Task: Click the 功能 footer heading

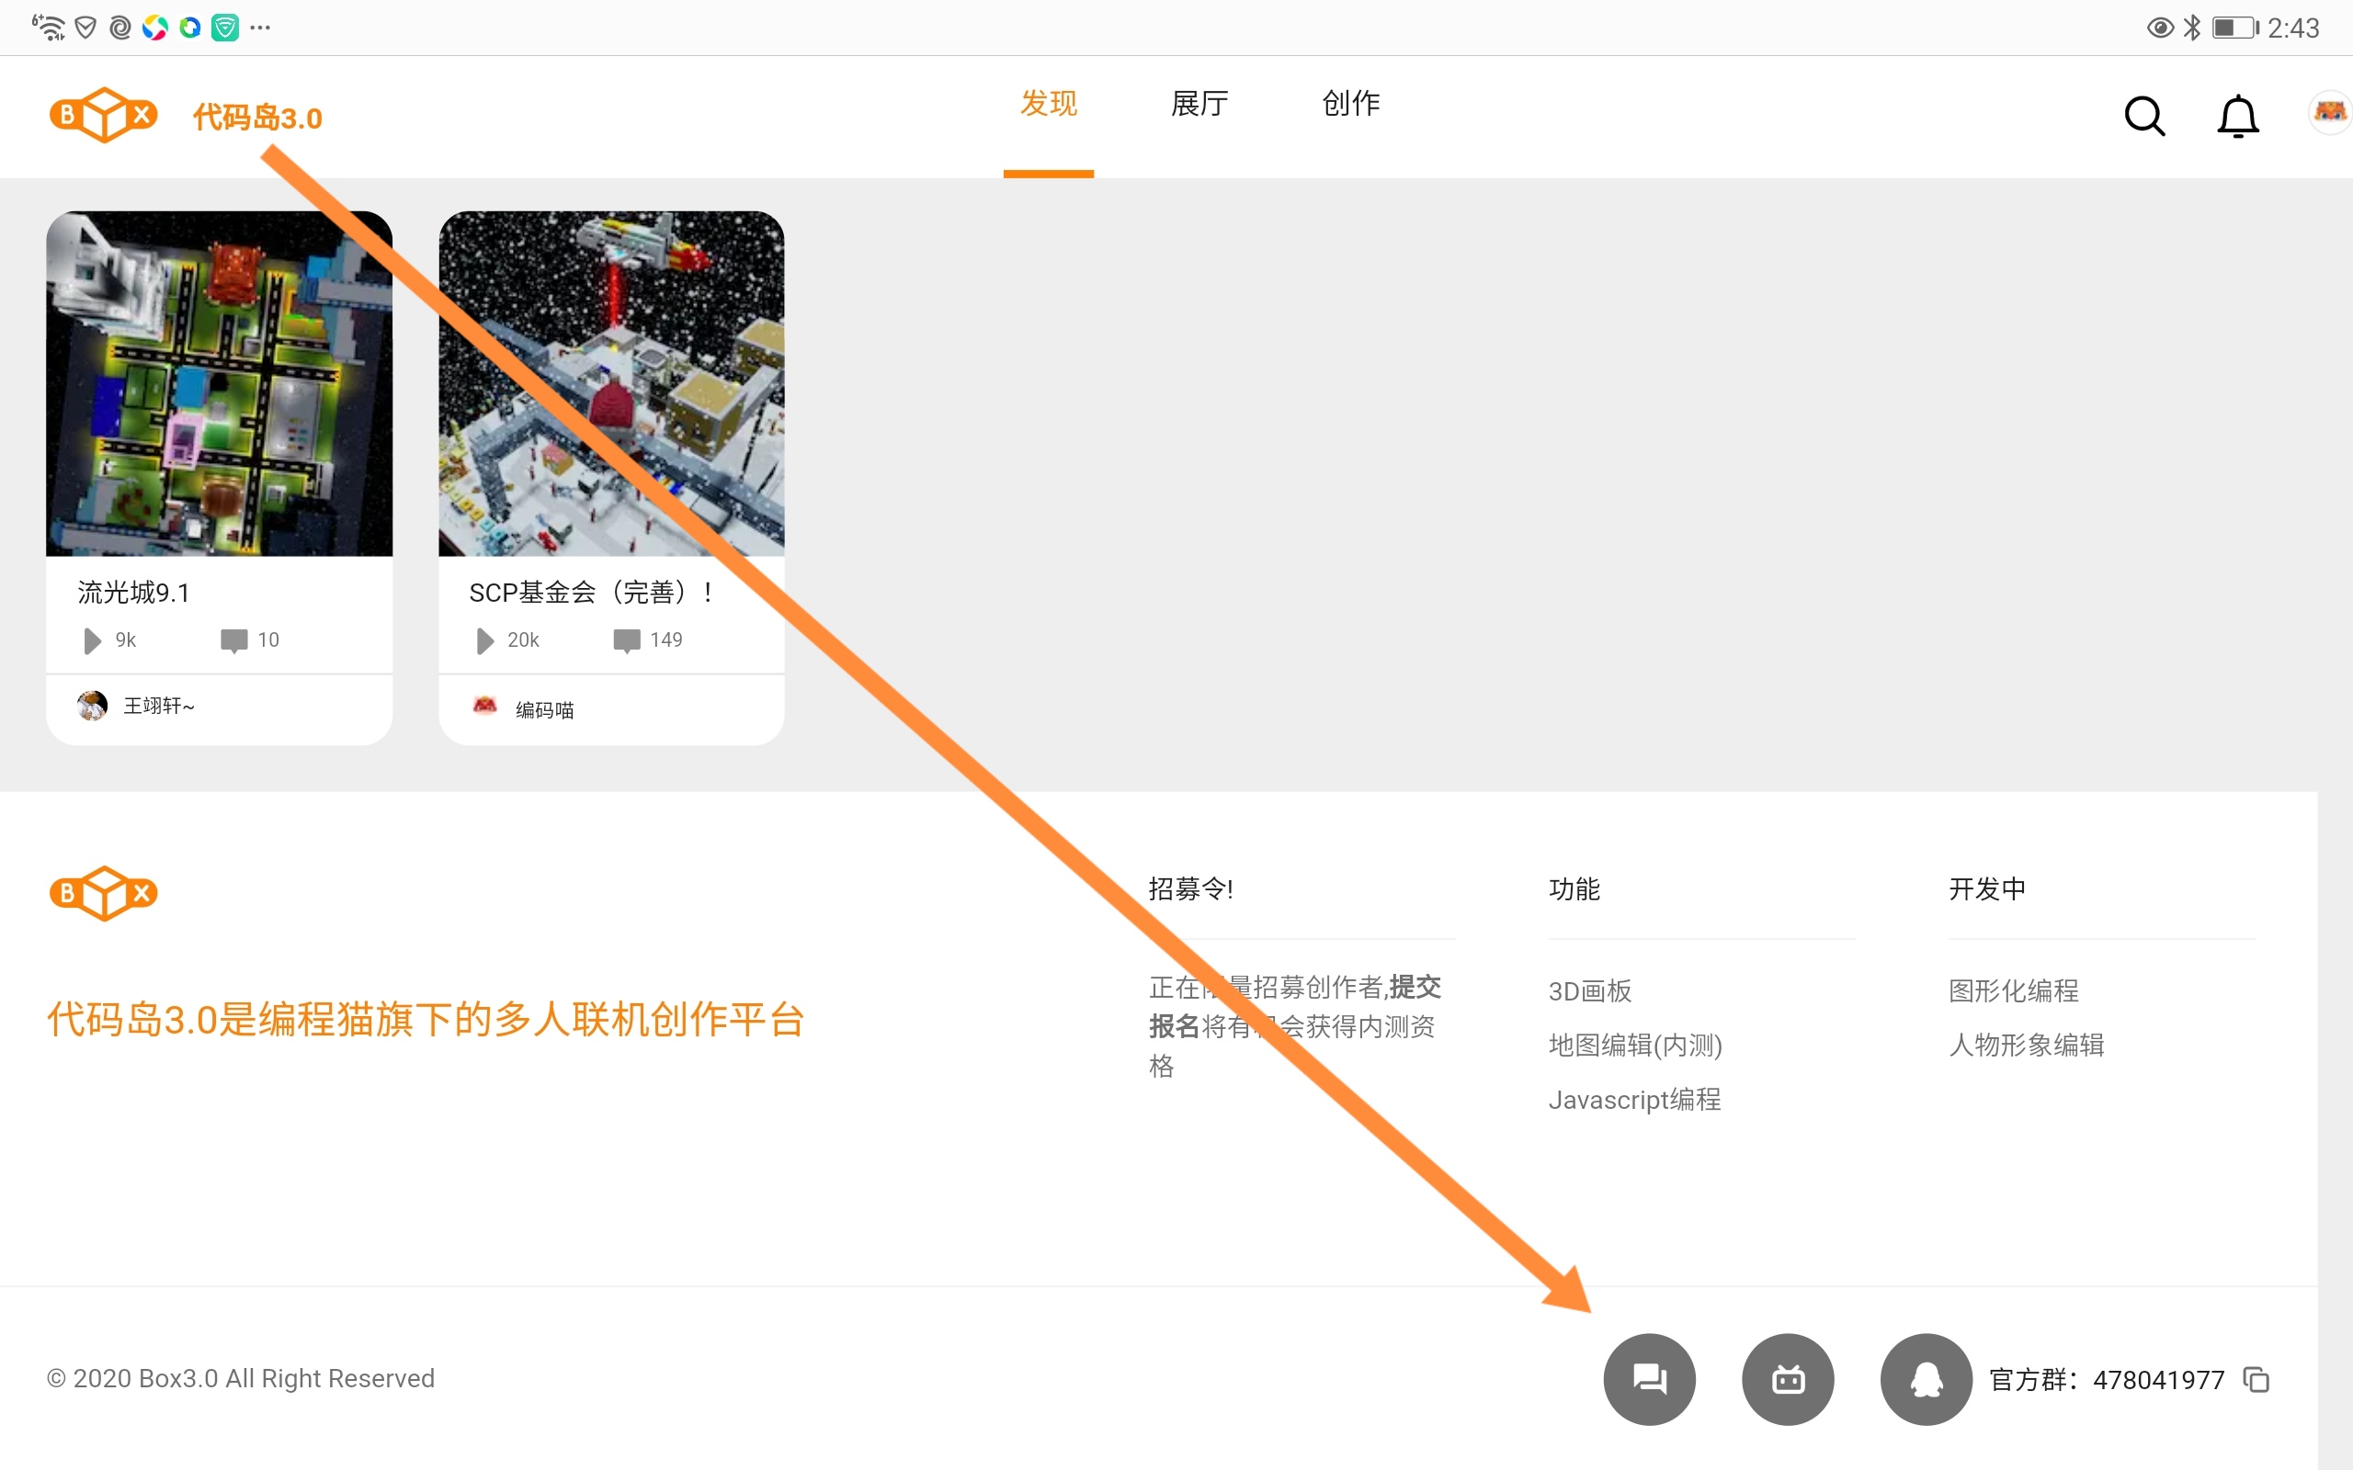Action: coord(1574,888)
